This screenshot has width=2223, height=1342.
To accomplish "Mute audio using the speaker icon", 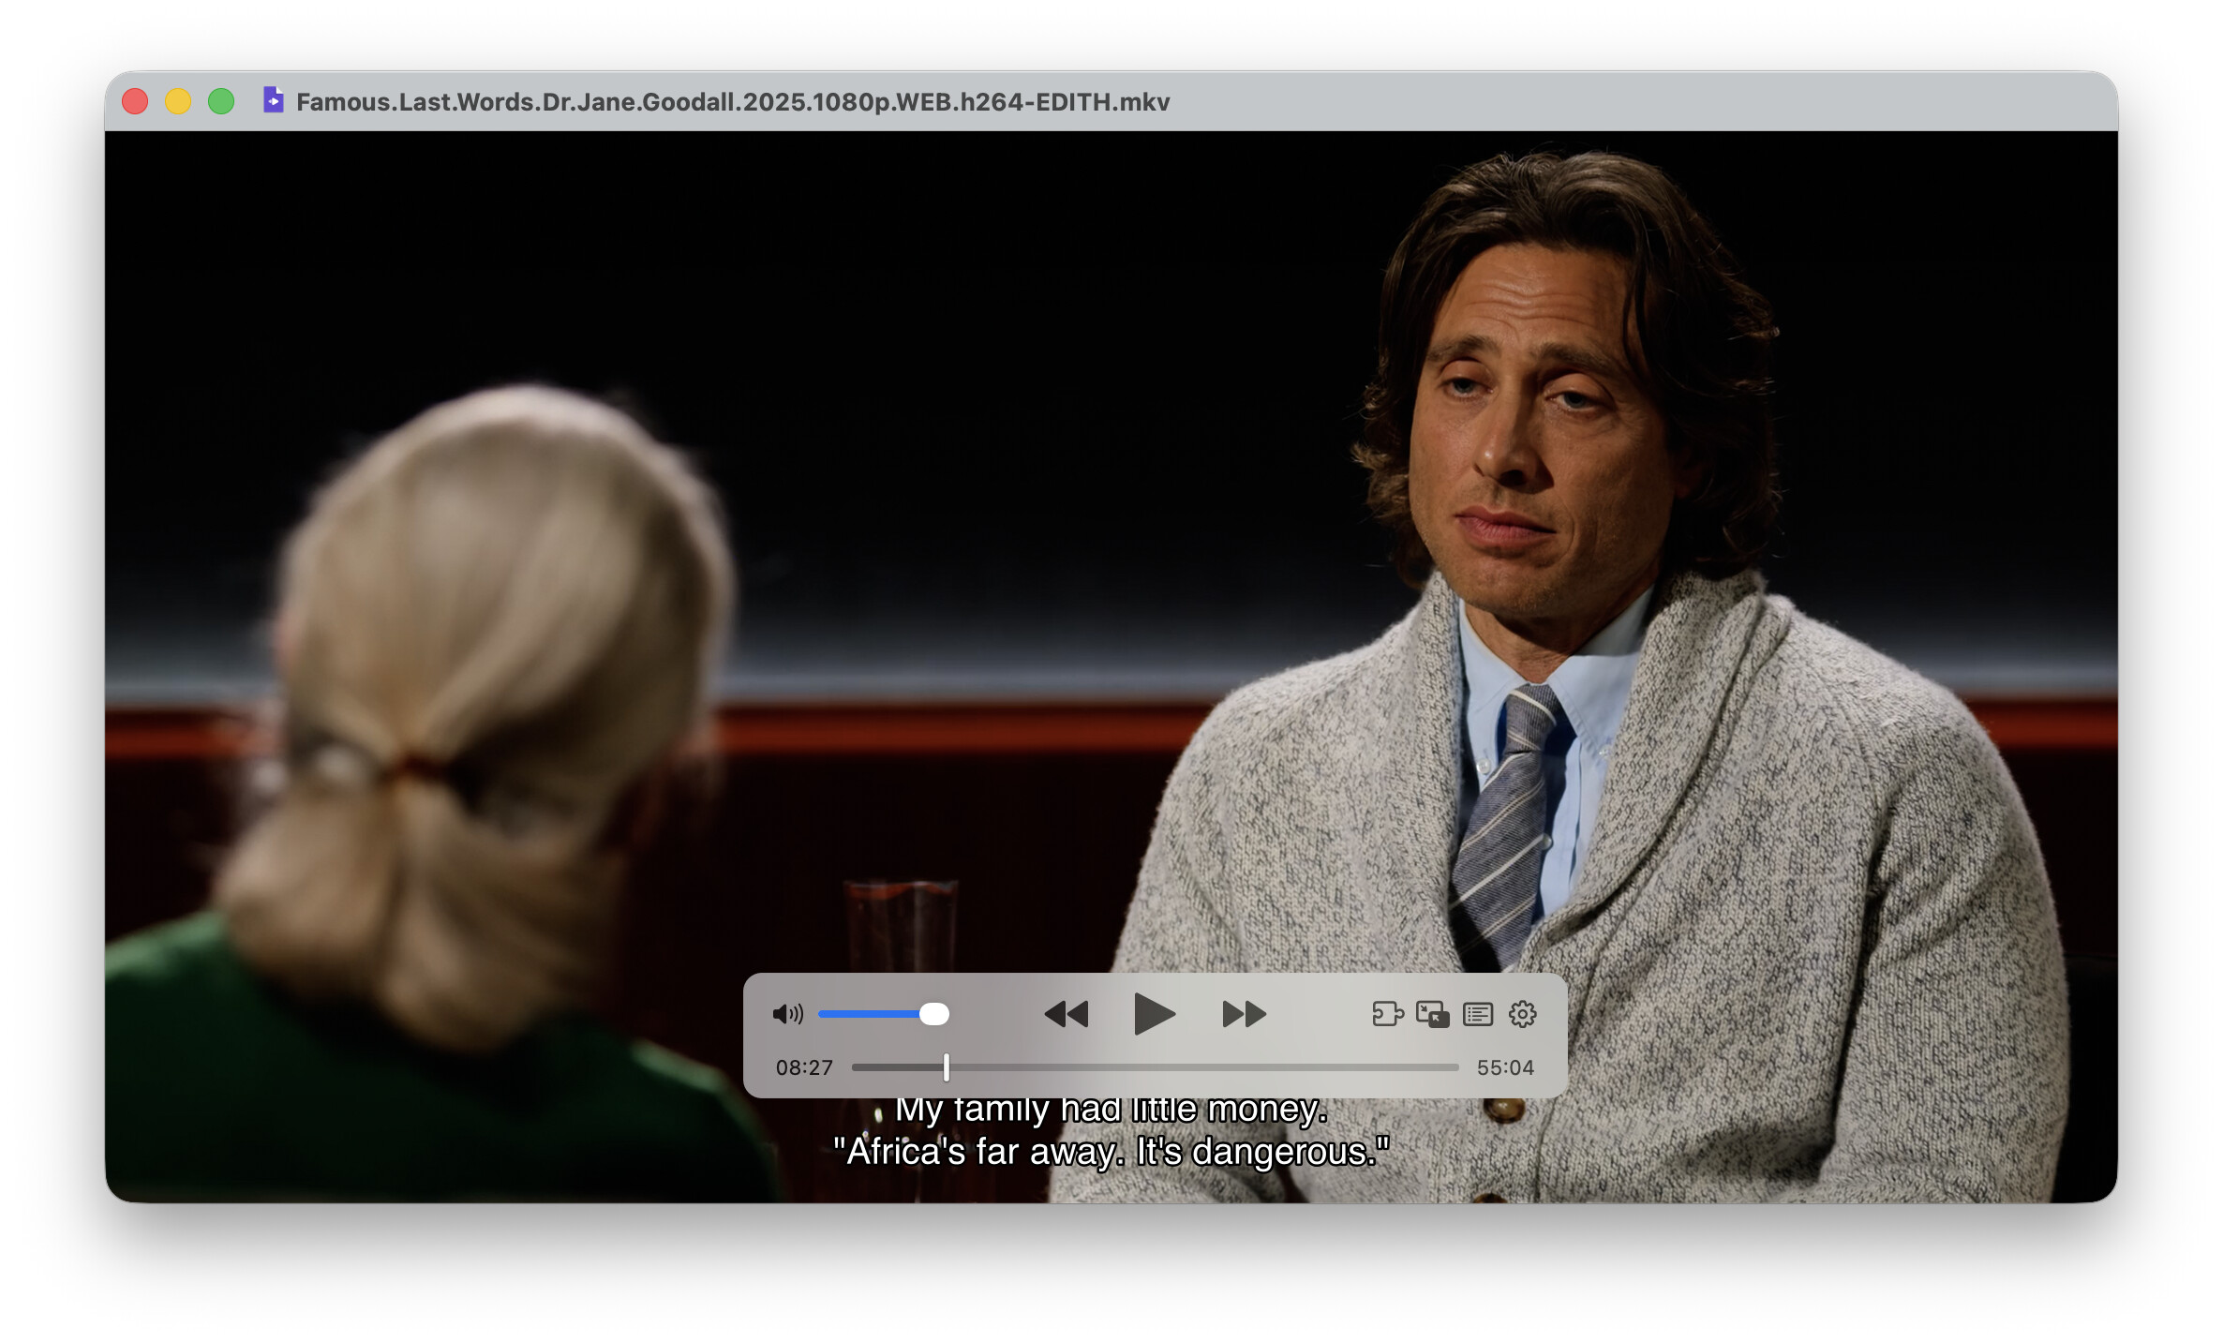I will [x=786, y=1014].
